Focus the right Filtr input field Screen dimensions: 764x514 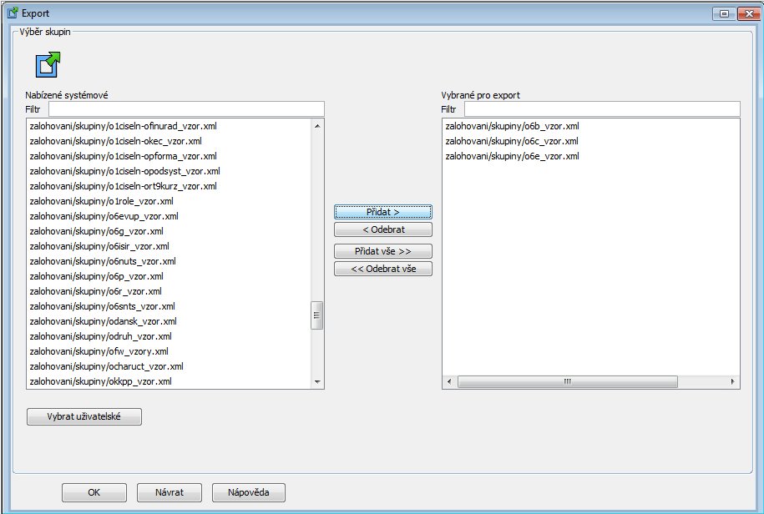coord(601,109)
